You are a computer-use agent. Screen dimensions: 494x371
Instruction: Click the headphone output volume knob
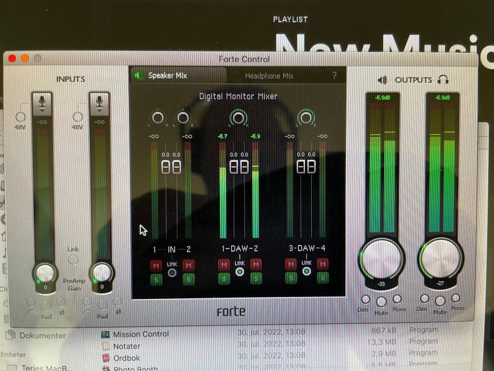click(441, 258)
